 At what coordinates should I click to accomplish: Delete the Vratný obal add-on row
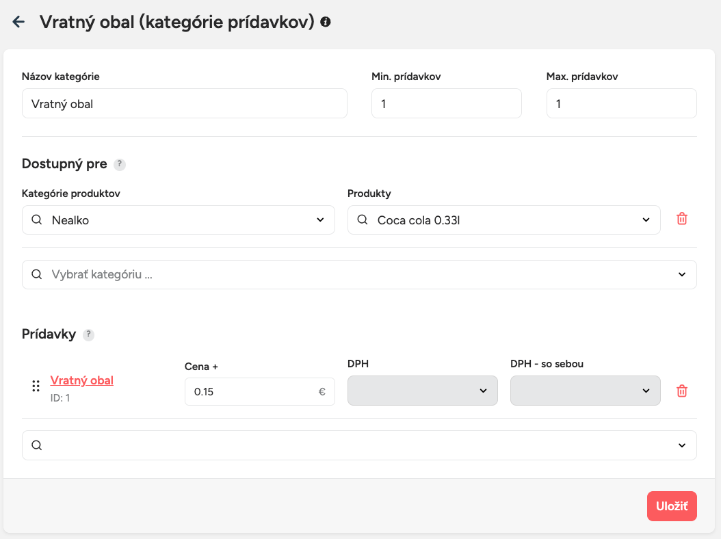[x=681, y=391]
